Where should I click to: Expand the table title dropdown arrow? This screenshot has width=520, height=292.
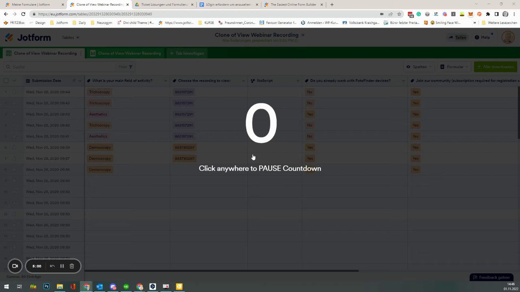(x=303, y=35)
